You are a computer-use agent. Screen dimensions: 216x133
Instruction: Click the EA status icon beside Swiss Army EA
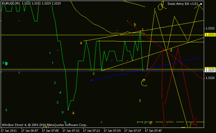(x=201, y=4)
